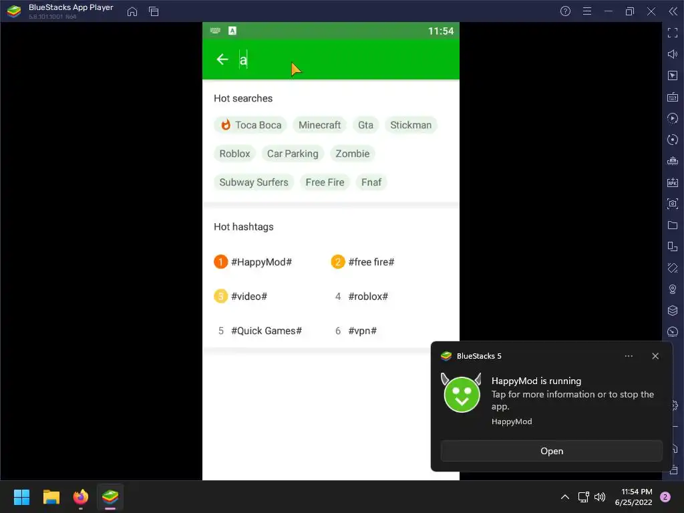The image size is (684, 513).
Task: Open the #video# hashtag
Action: [x=240, y=296]
